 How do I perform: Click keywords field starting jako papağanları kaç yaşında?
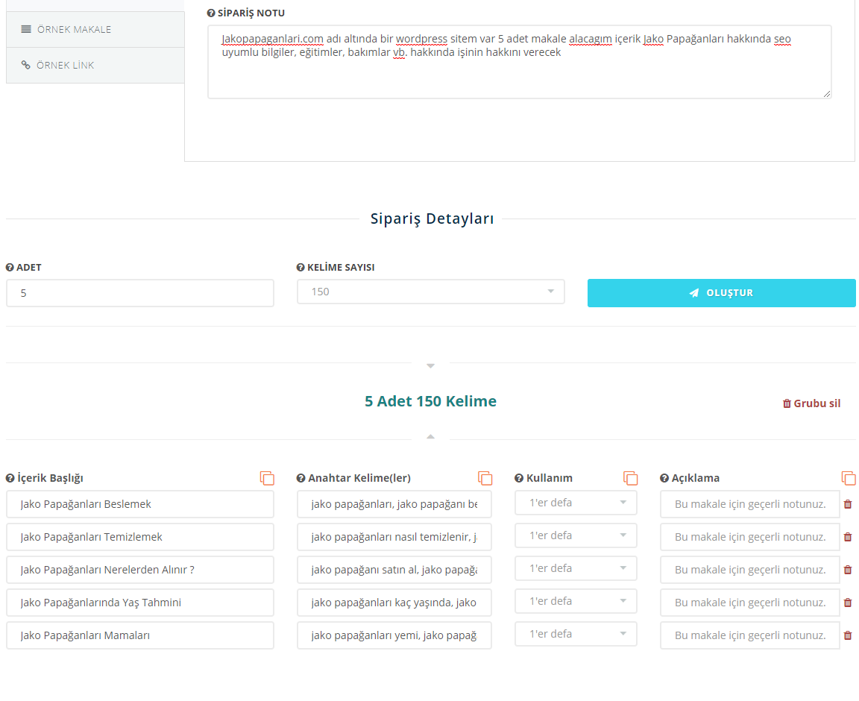[394, 603]
